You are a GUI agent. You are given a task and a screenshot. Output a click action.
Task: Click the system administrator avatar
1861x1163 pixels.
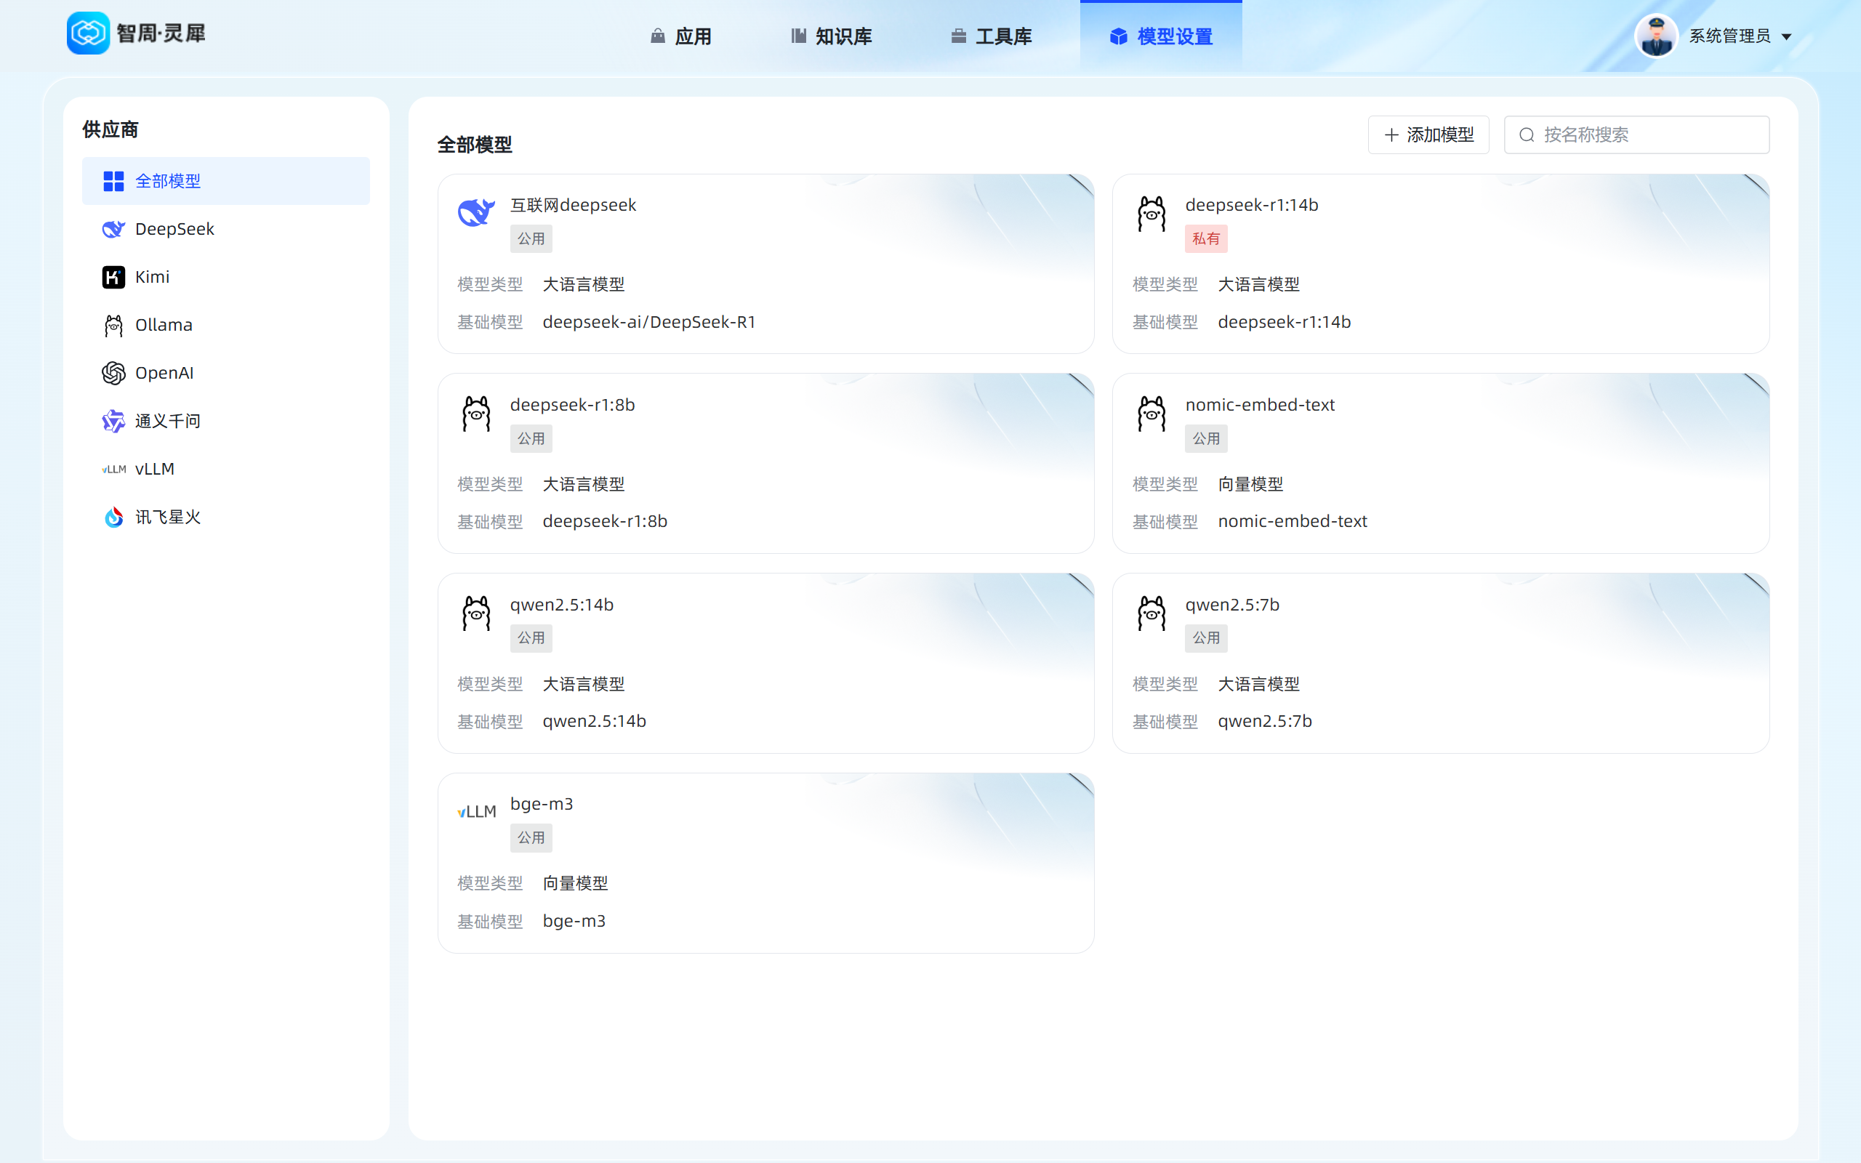[1656, 36]
